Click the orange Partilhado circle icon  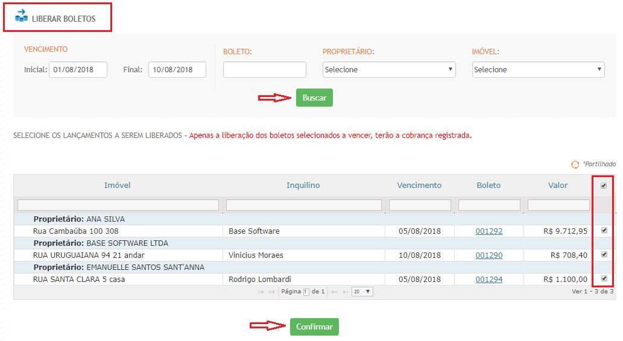(575, 164)
